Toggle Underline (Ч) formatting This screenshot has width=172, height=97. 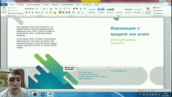32,12
